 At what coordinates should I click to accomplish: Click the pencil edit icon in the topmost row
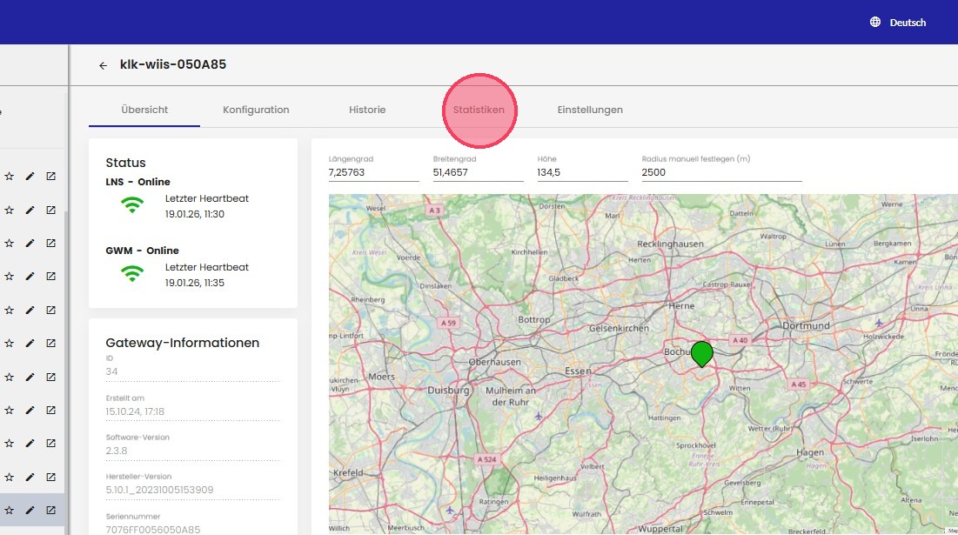(x=30, y=177)
